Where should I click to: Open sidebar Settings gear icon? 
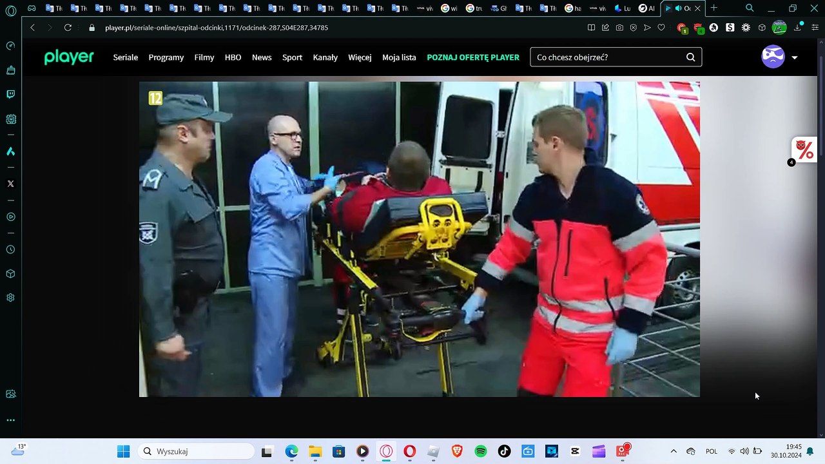pyautogui.click(x=10, y=298)
